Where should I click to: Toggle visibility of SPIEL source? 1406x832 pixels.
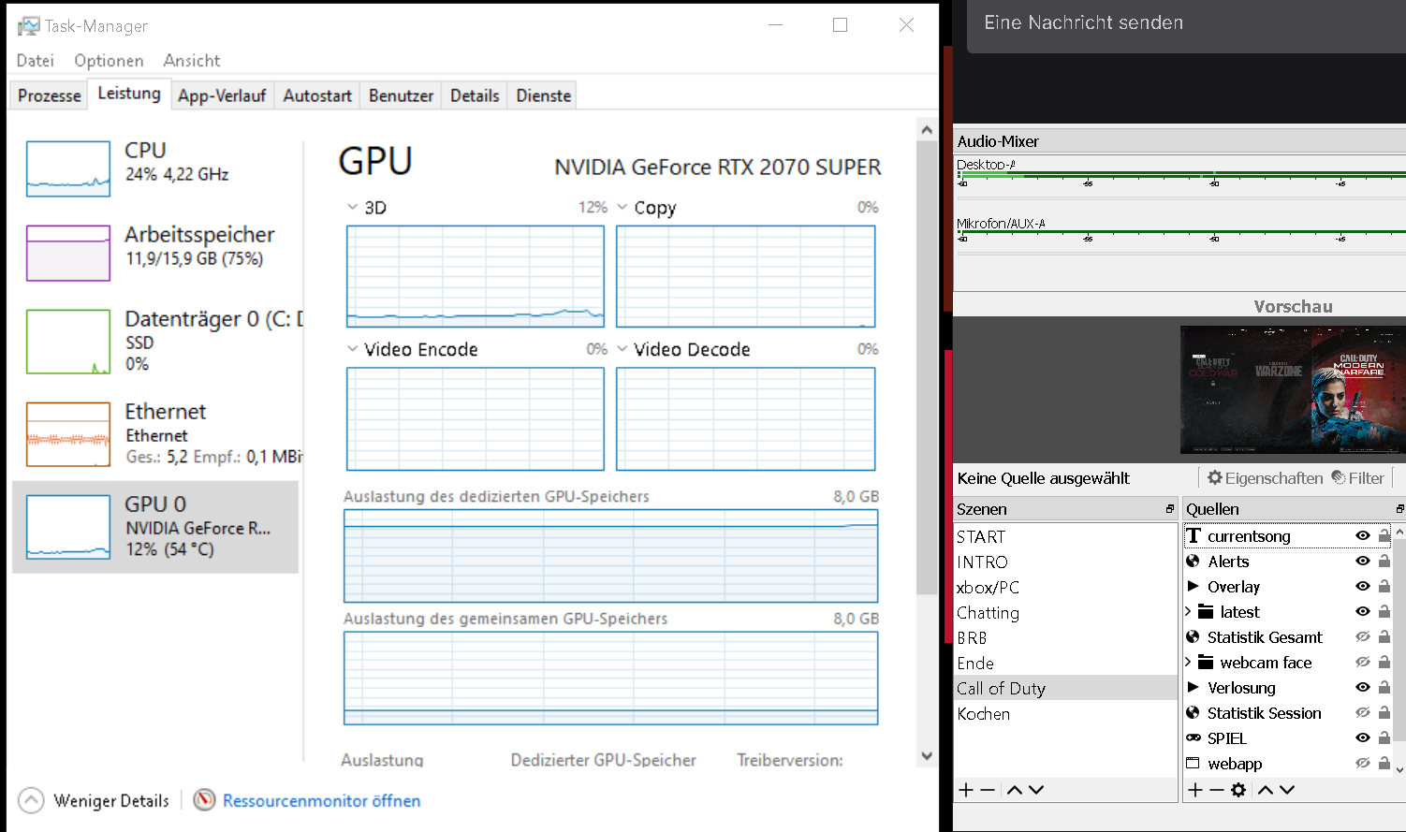coord(1363,738)
